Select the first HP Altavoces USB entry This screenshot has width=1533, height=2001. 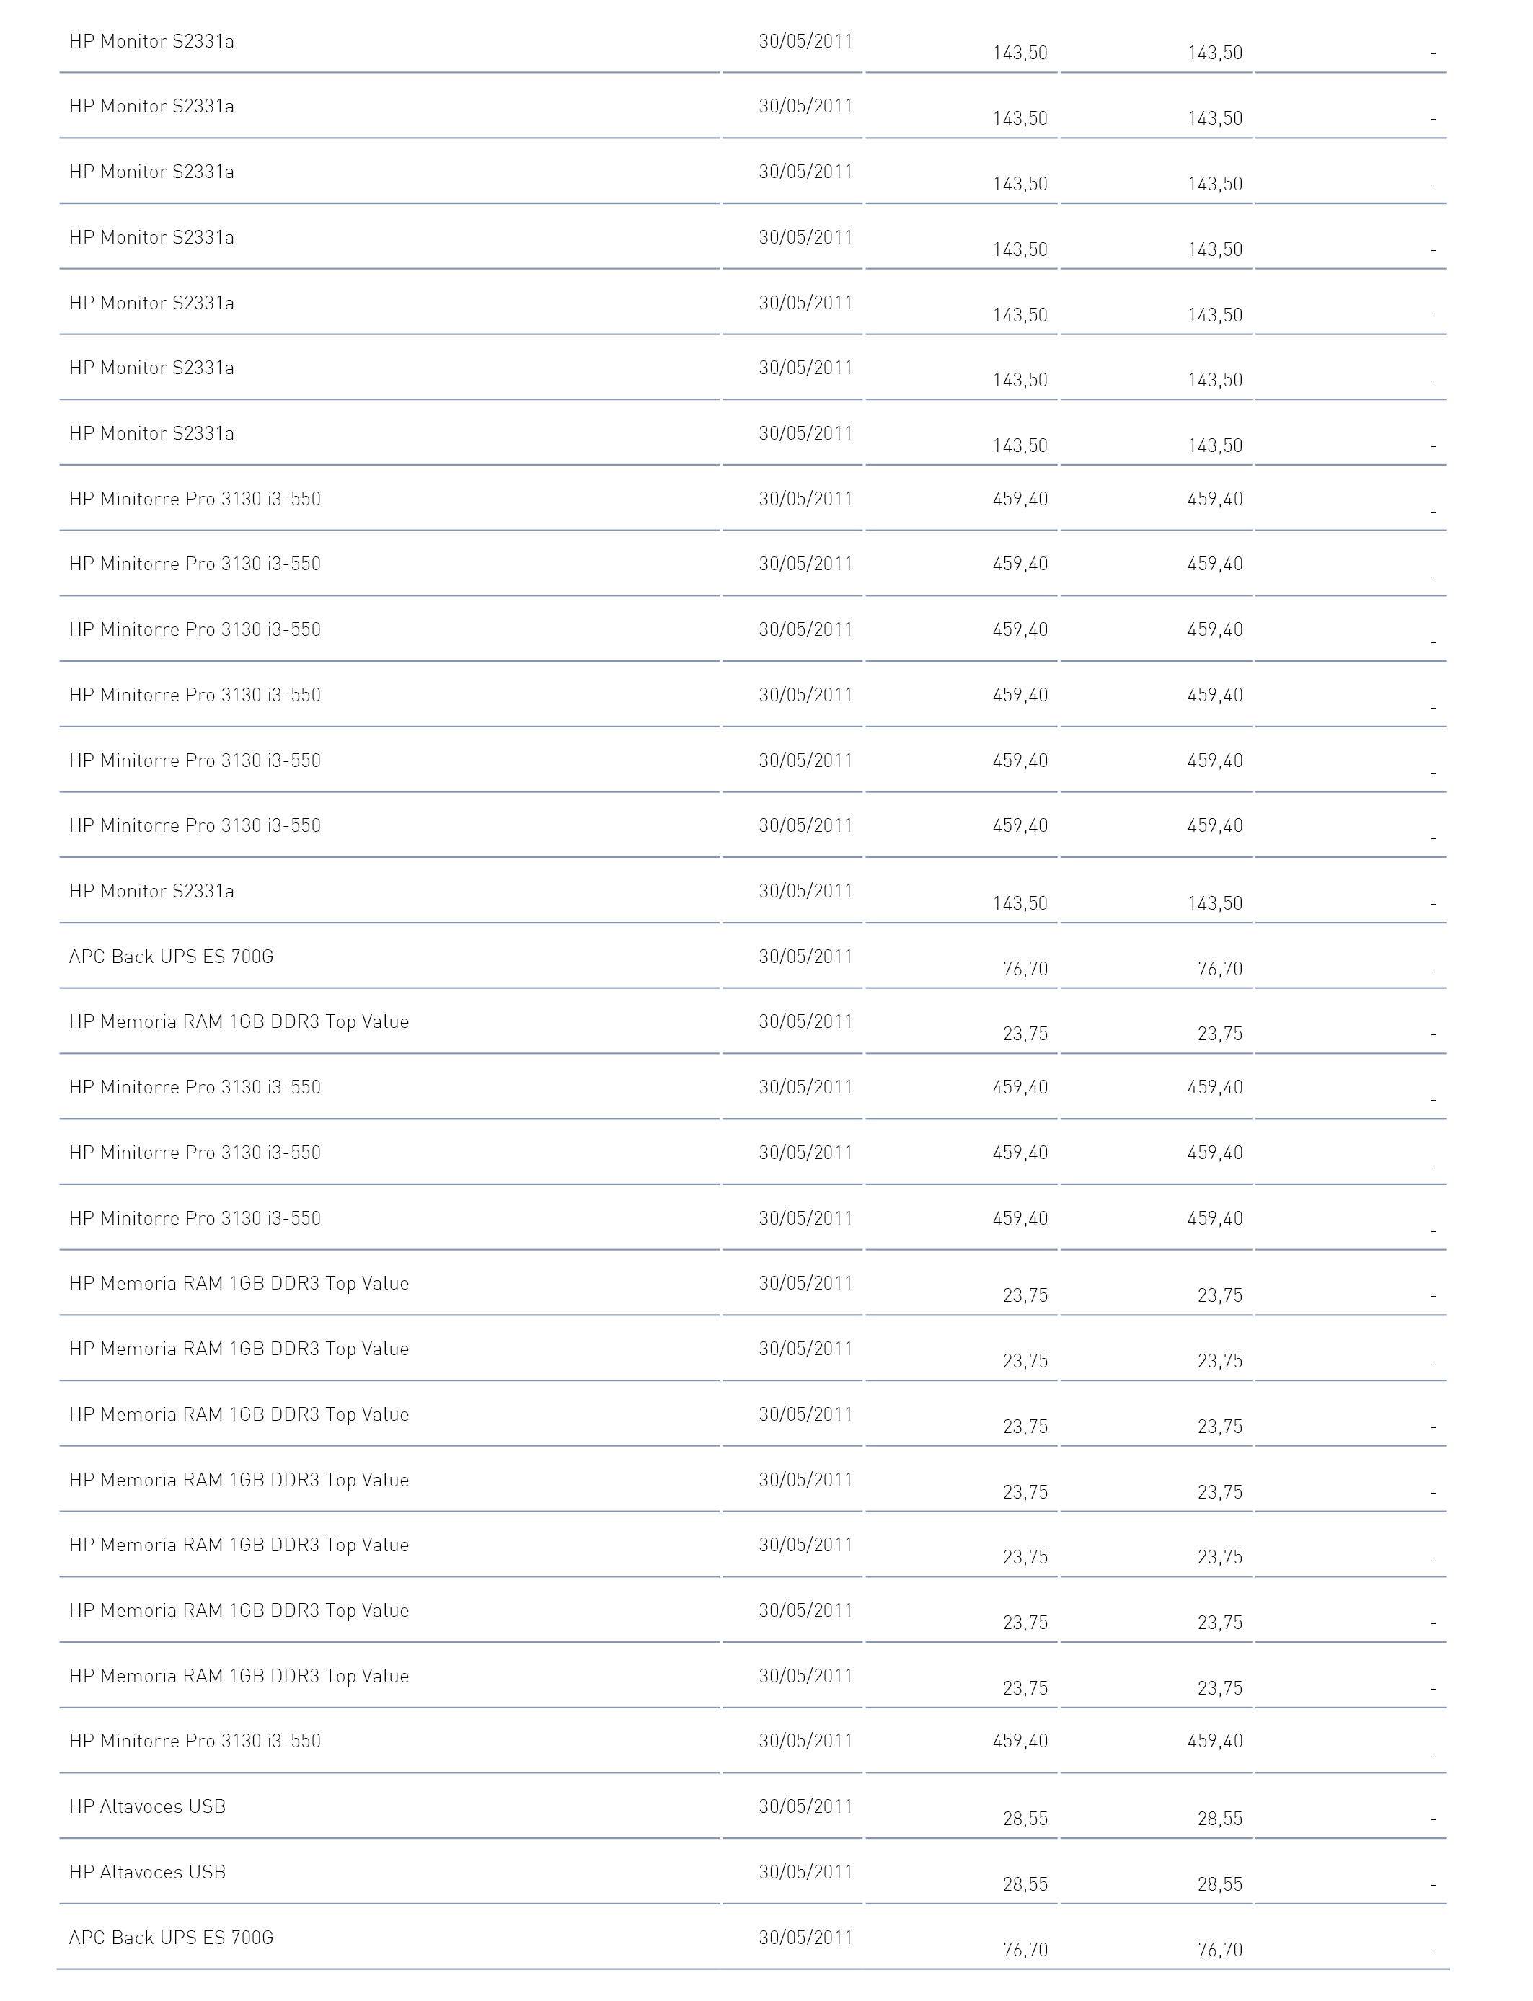148,1806
